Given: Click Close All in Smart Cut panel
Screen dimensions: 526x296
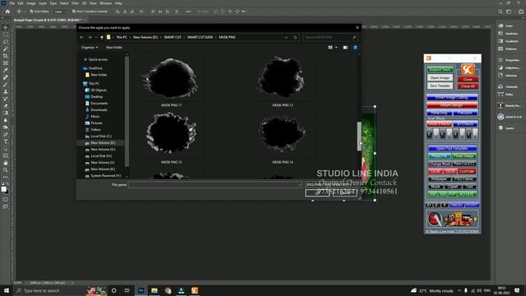Looking at the screenshot, I should [x=468, y=86].
